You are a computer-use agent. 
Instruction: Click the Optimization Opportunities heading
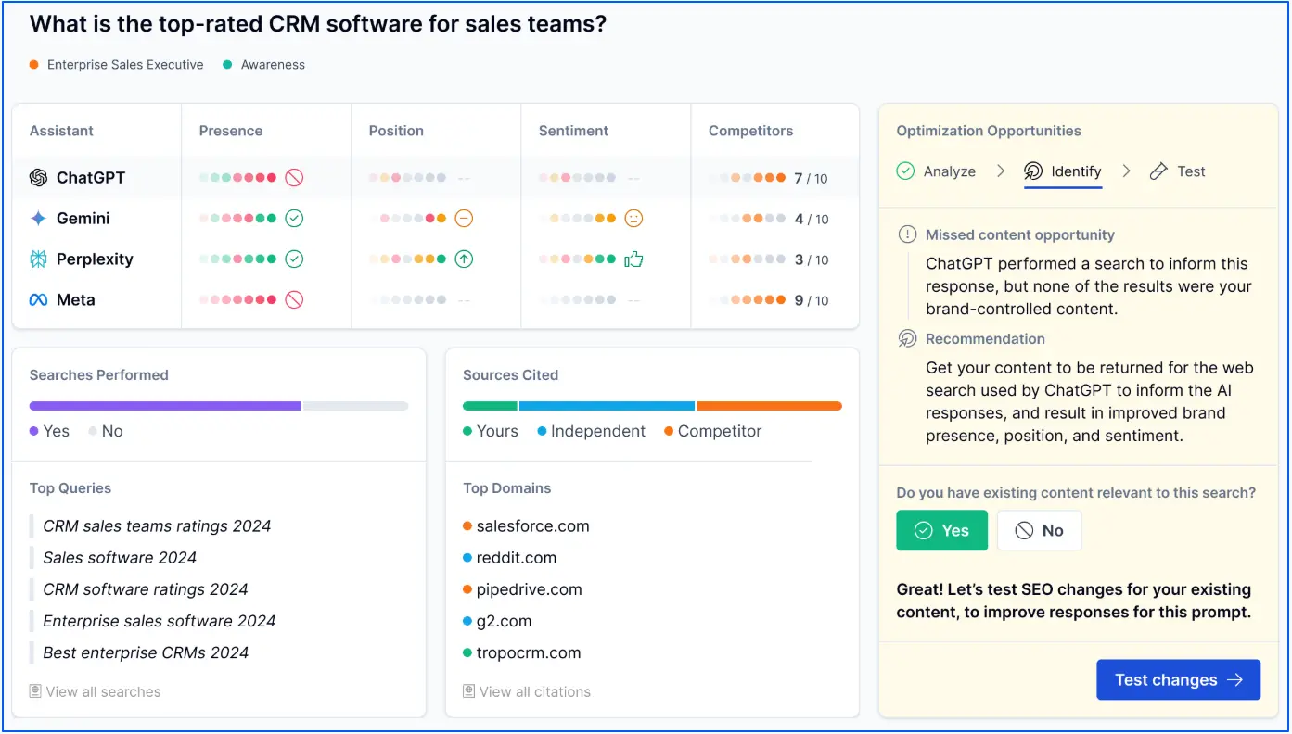(x=989, y=131)
